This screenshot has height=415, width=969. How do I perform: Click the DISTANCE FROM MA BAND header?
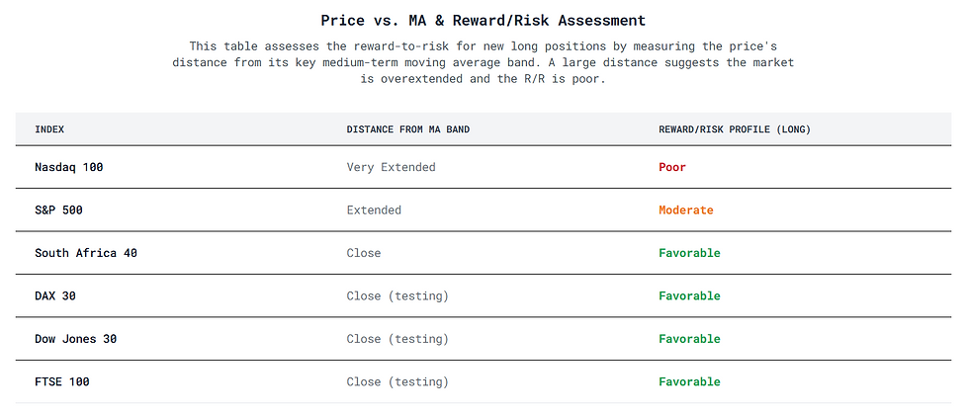[x=407, y=129]
